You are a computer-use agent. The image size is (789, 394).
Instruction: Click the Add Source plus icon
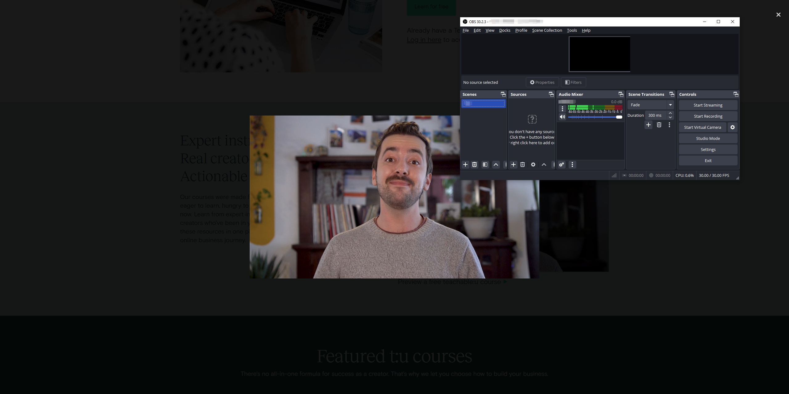(x=513, y=165)
